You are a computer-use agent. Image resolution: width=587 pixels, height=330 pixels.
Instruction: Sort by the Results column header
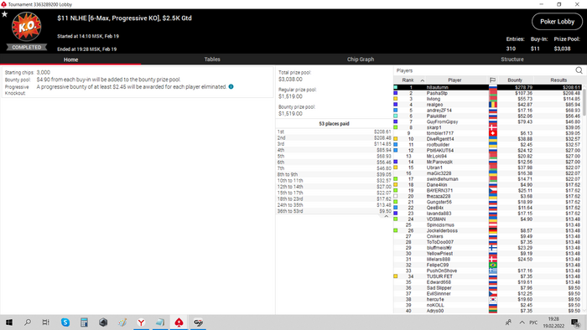click(558, 80)
